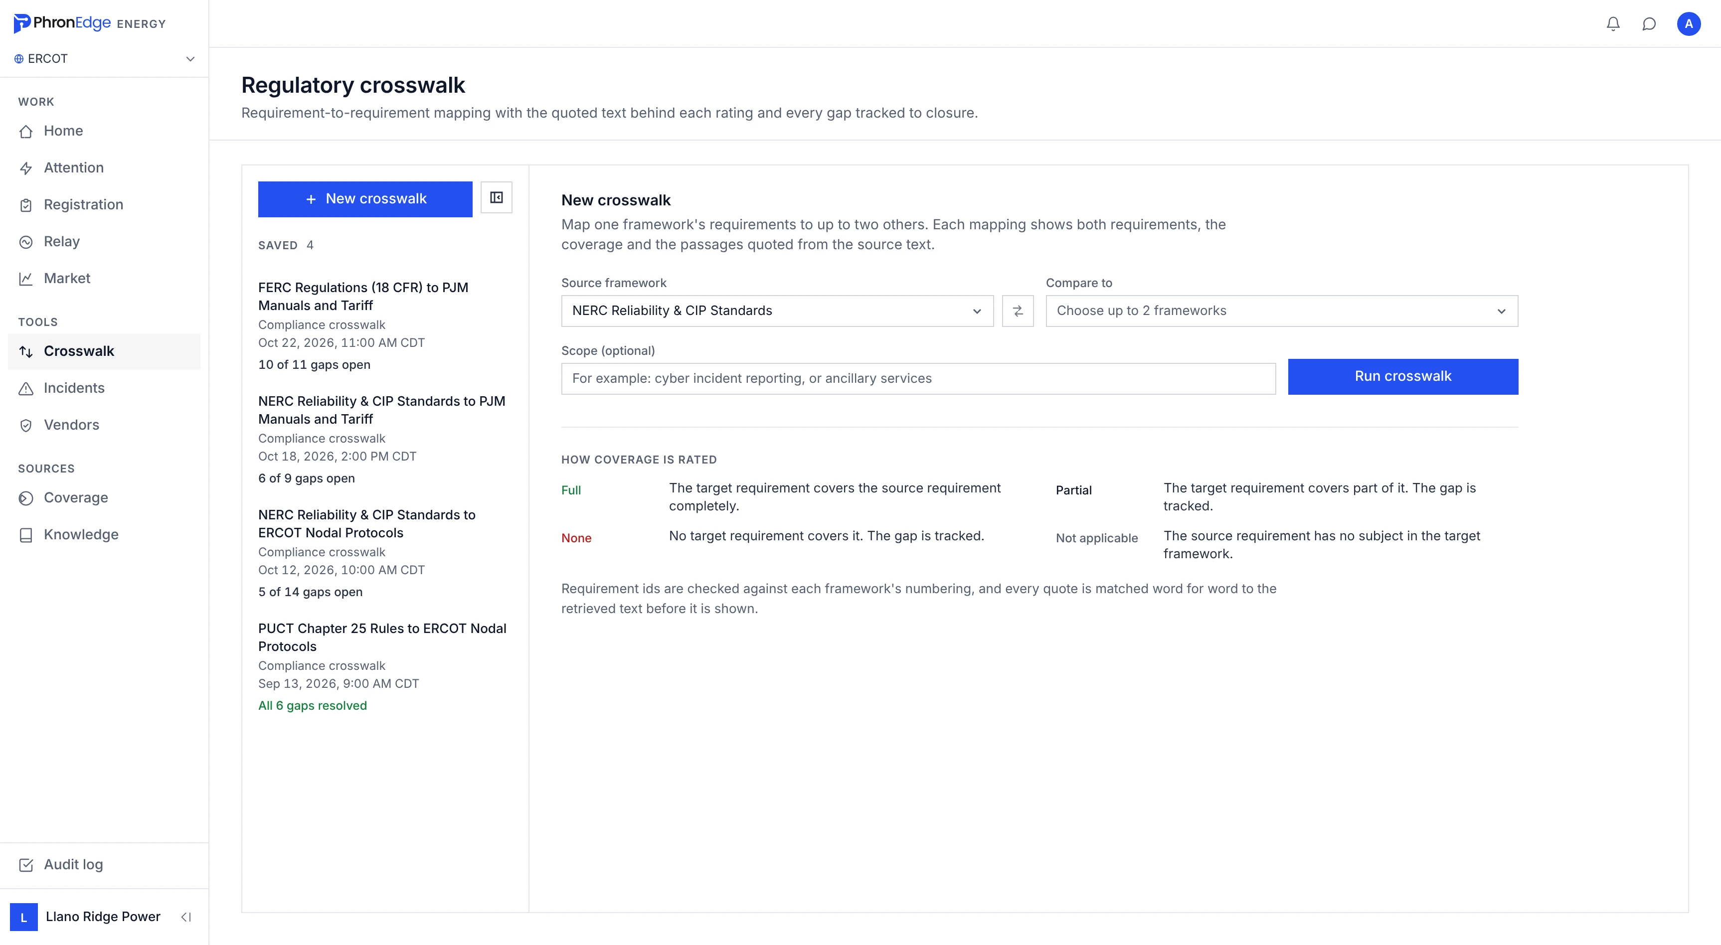This screenshot has height=945, width=1721.
Task: Click the Market chart icon
Action: (26, 279)
